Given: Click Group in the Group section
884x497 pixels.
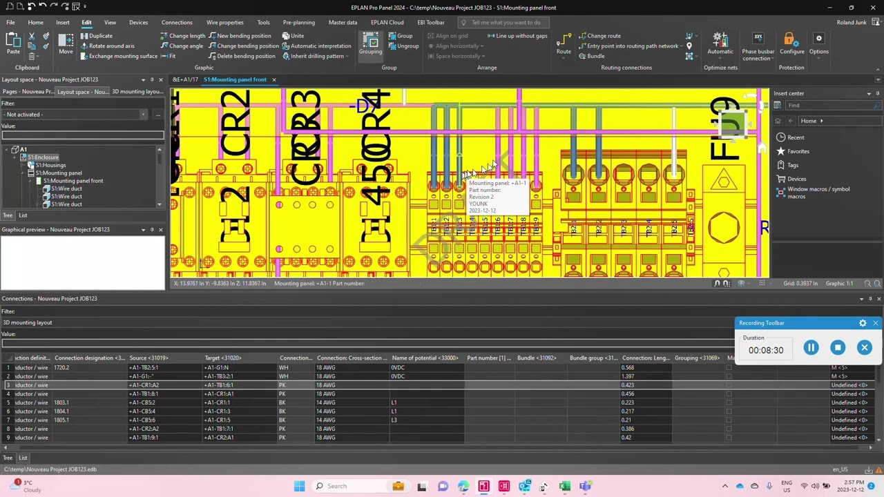Looking at the screenshot, I should click(400, 36).
